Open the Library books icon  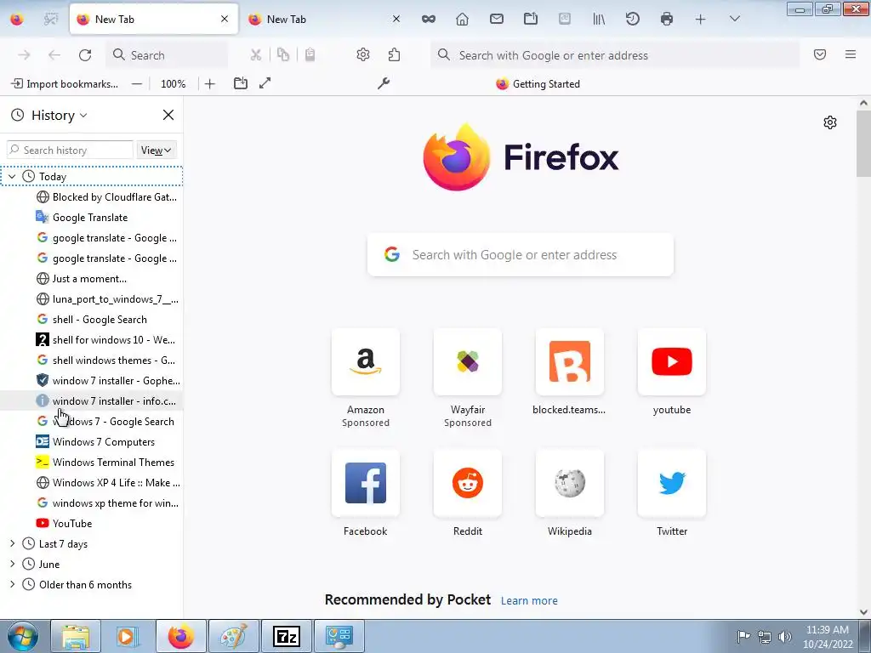[x=599, y=20]
